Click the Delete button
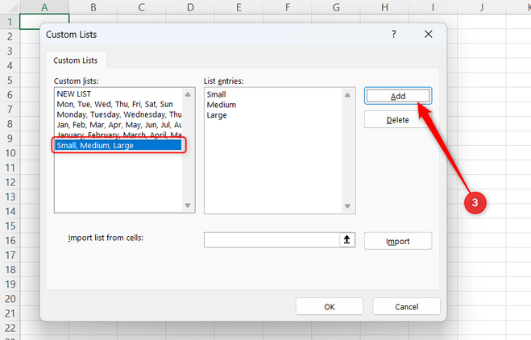The height and width of the screenshot is (340, 531). (398, 120)
